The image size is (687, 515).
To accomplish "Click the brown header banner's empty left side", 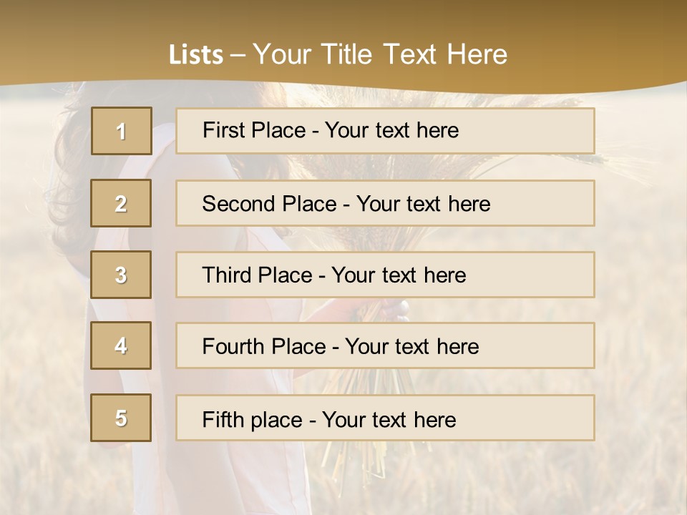I will click(x=72, y=43).
